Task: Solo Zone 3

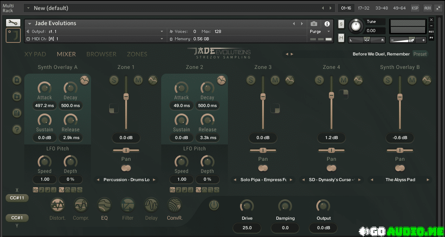Action: coord(251,80)
